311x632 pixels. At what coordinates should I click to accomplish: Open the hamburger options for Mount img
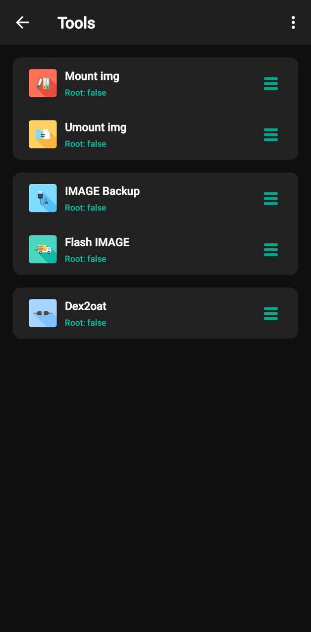click(270, 83)
